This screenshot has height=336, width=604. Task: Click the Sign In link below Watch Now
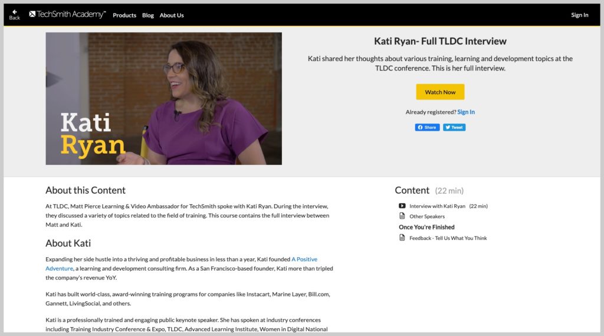tap(466, 112)
